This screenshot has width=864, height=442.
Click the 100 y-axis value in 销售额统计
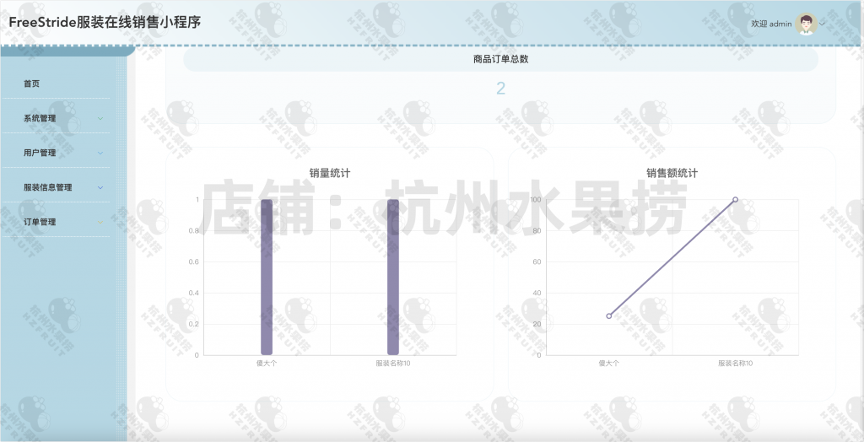[x=535, y=200]
